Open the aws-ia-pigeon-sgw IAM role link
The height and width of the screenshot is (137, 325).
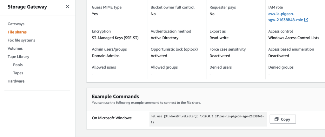click(x=285, y=17)
